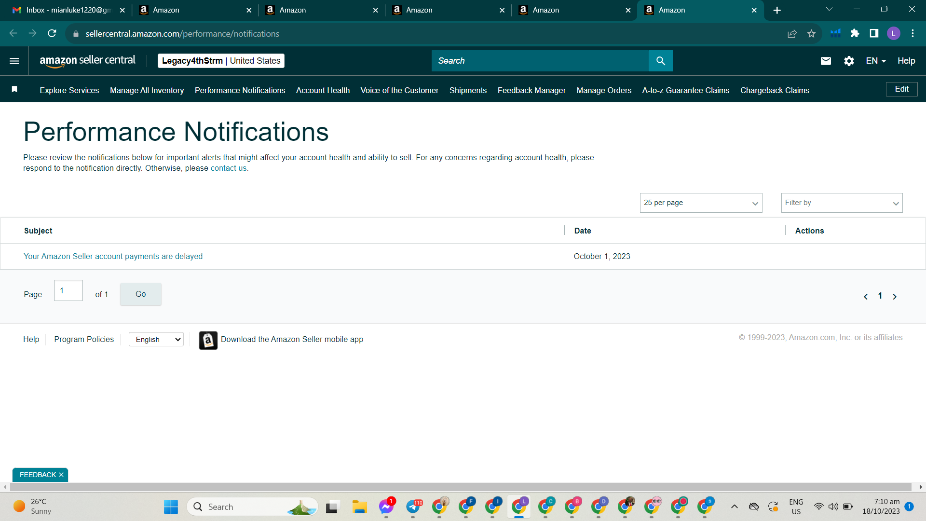Click the search magnifier button
This screenshot has width=926, height=521.
(661, 61)
